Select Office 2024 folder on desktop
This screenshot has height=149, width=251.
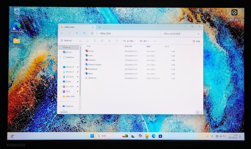[16, 42]
